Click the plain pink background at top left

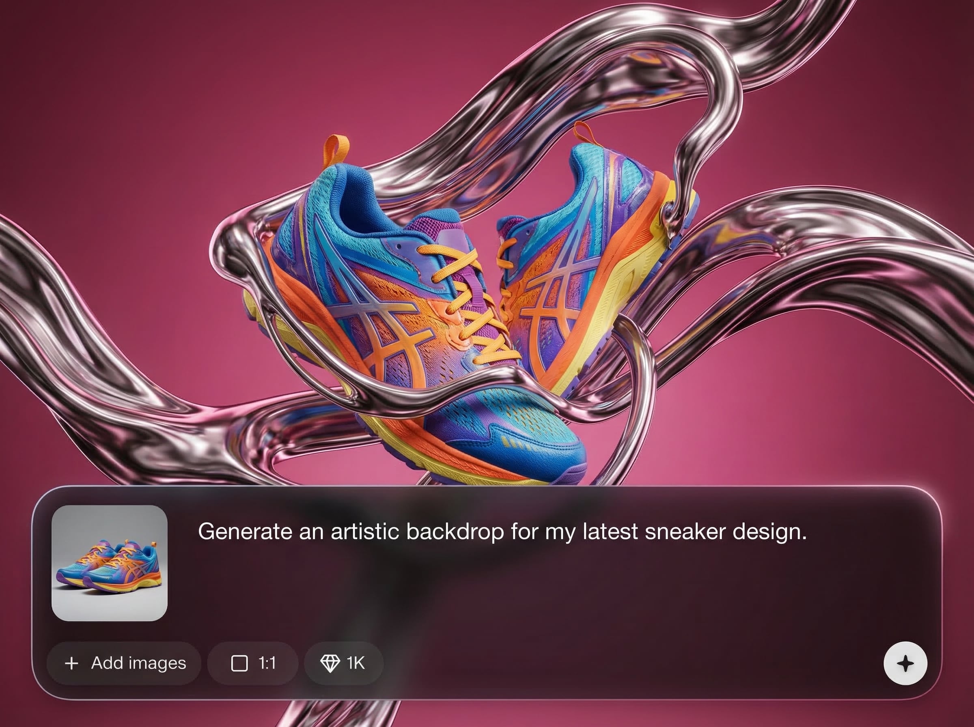110,88
